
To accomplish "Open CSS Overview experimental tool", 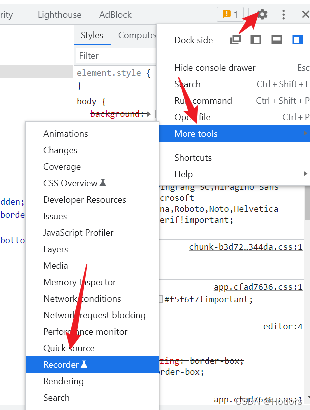I will 92,183.
